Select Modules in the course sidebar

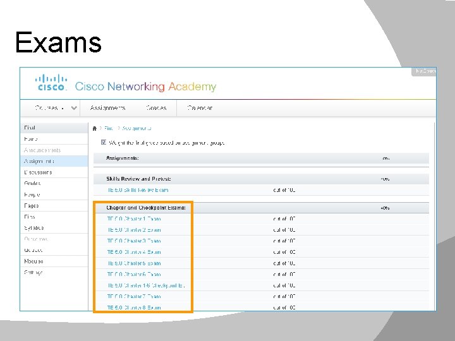(54, 261)
